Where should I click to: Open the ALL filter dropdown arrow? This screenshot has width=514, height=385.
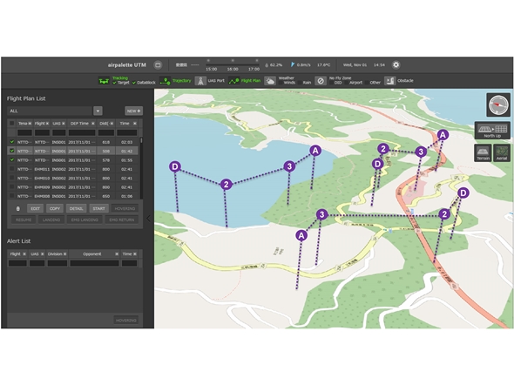click(x=98, y=111)
